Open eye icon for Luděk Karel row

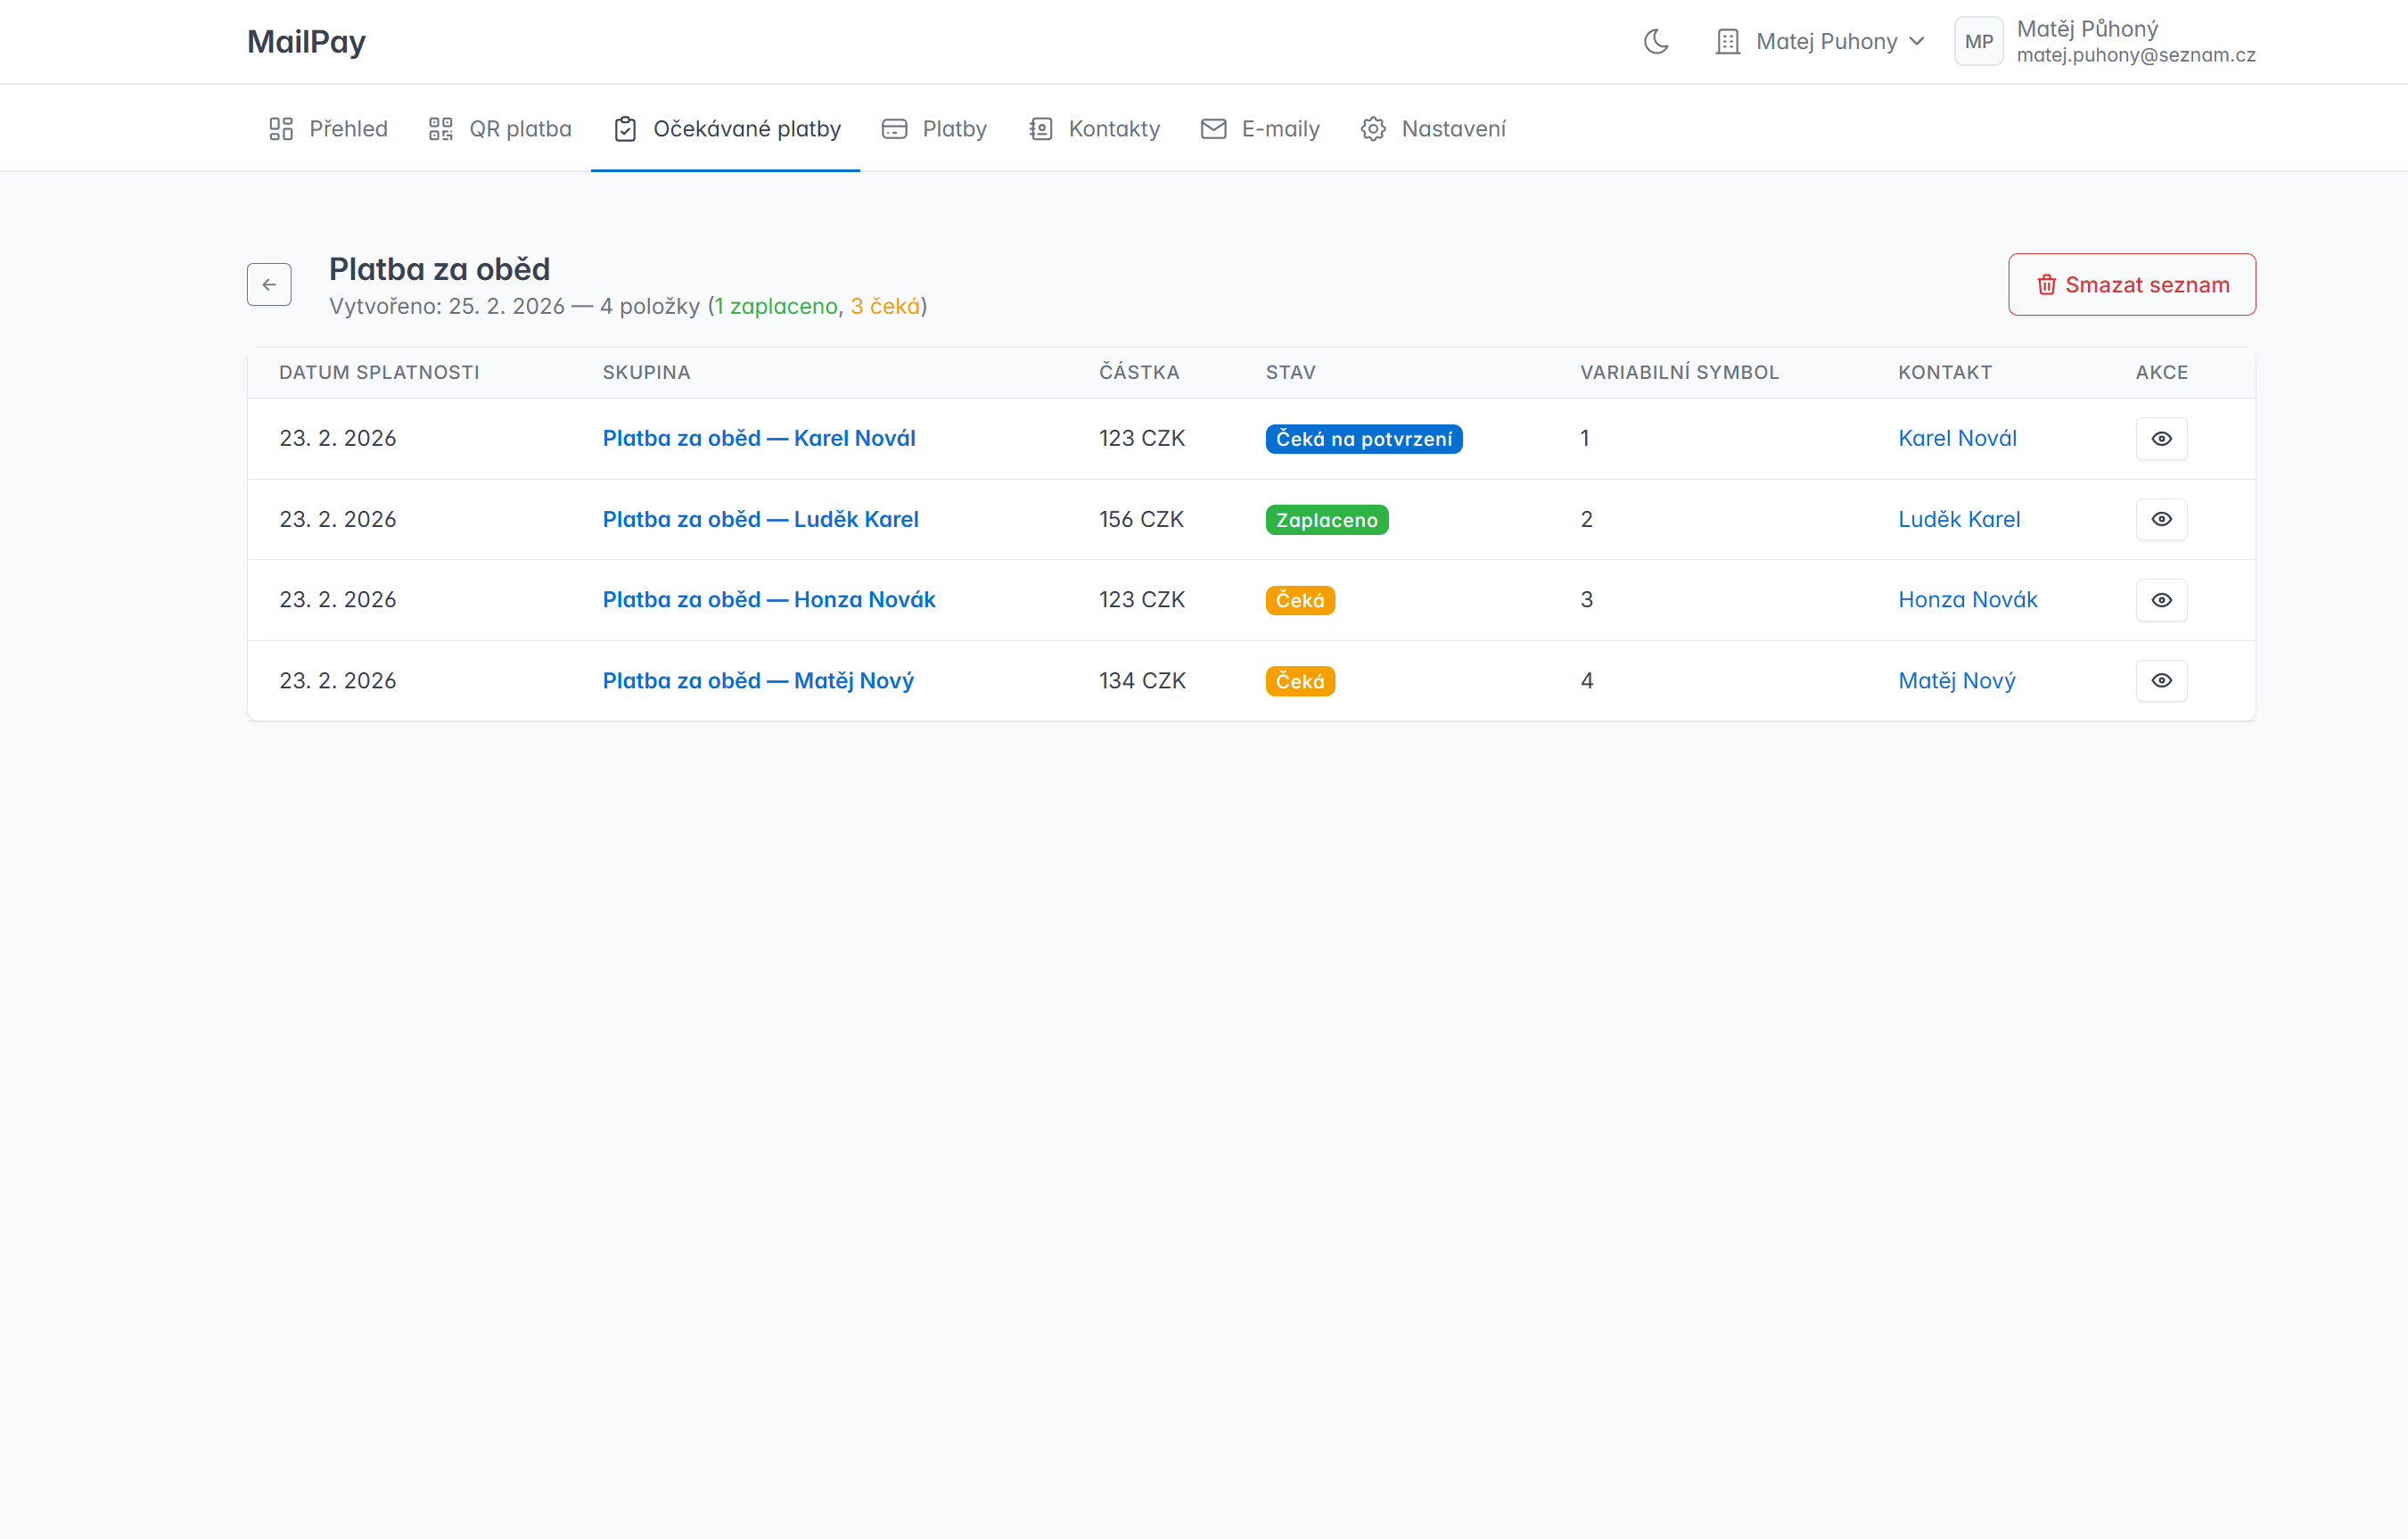[2161, 519]
